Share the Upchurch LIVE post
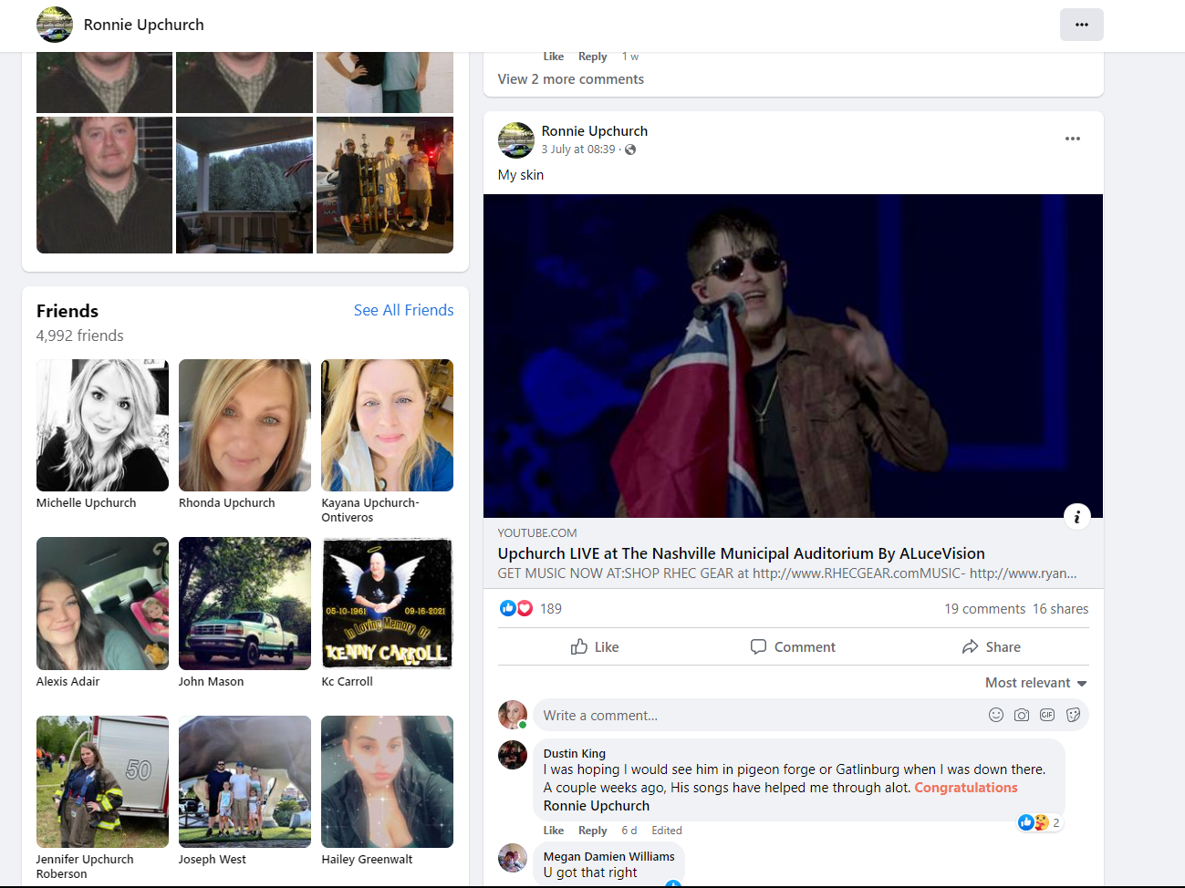Viewport: 1185px width, 888px height. pyautogui.click(x=991, y=647)
